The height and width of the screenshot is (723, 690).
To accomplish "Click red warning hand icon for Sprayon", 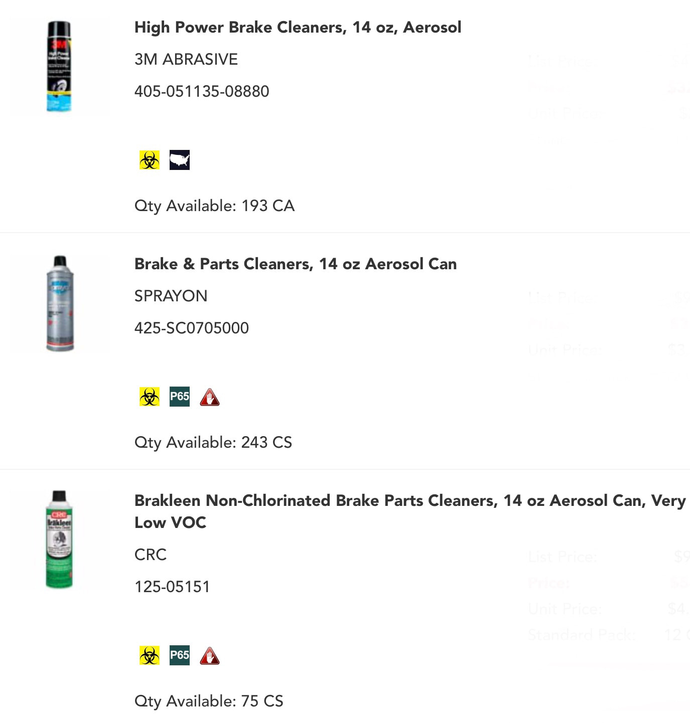I will pyautogui.click(x=210, y=397).
